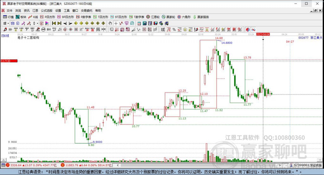
Task: Click the red 13.7130 price label
Action: click(9, 61)
